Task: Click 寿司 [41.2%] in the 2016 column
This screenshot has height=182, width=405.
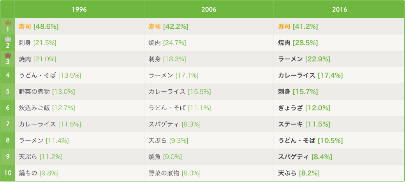Action: 298,26
